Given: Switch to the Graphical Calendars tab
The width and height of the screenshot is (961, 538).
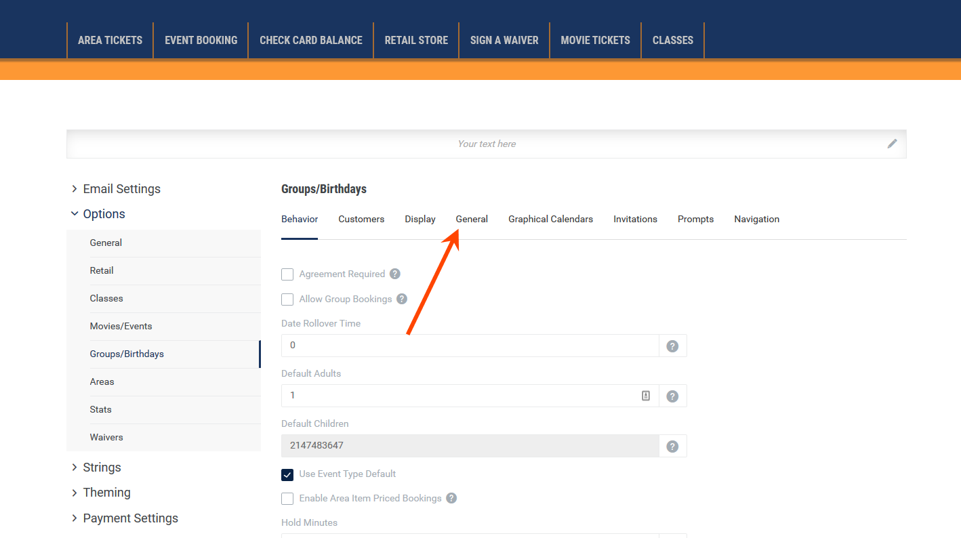Looking at the screenshot, I should coord(550,220).
